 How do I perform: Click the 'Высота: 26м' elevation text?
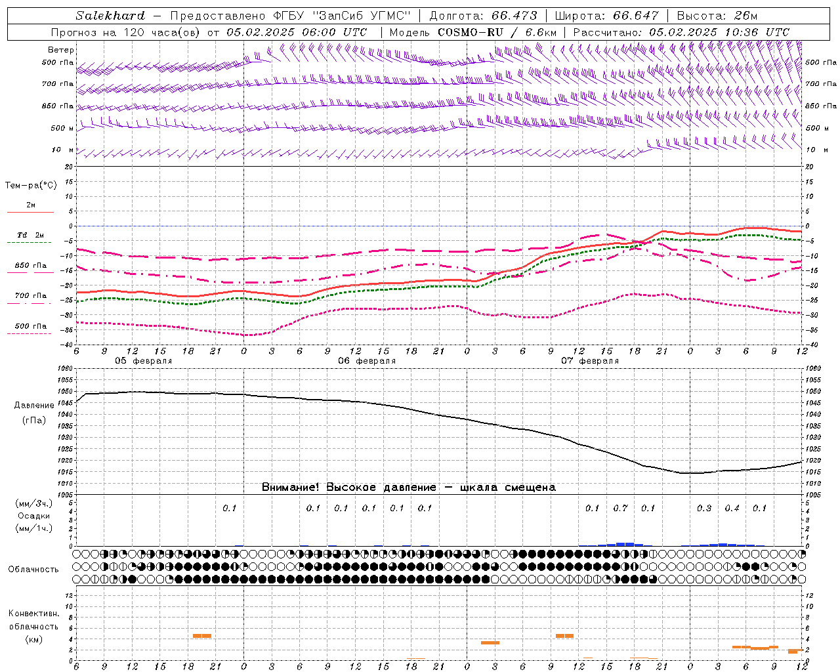(x=717, y=16)
